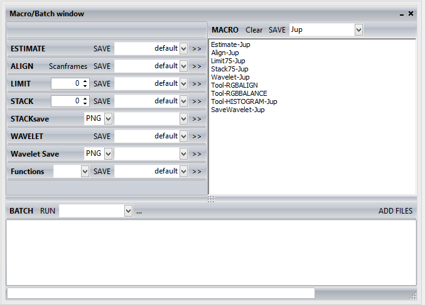
Task: Open the Functions type dropdown
Action: 85,172
